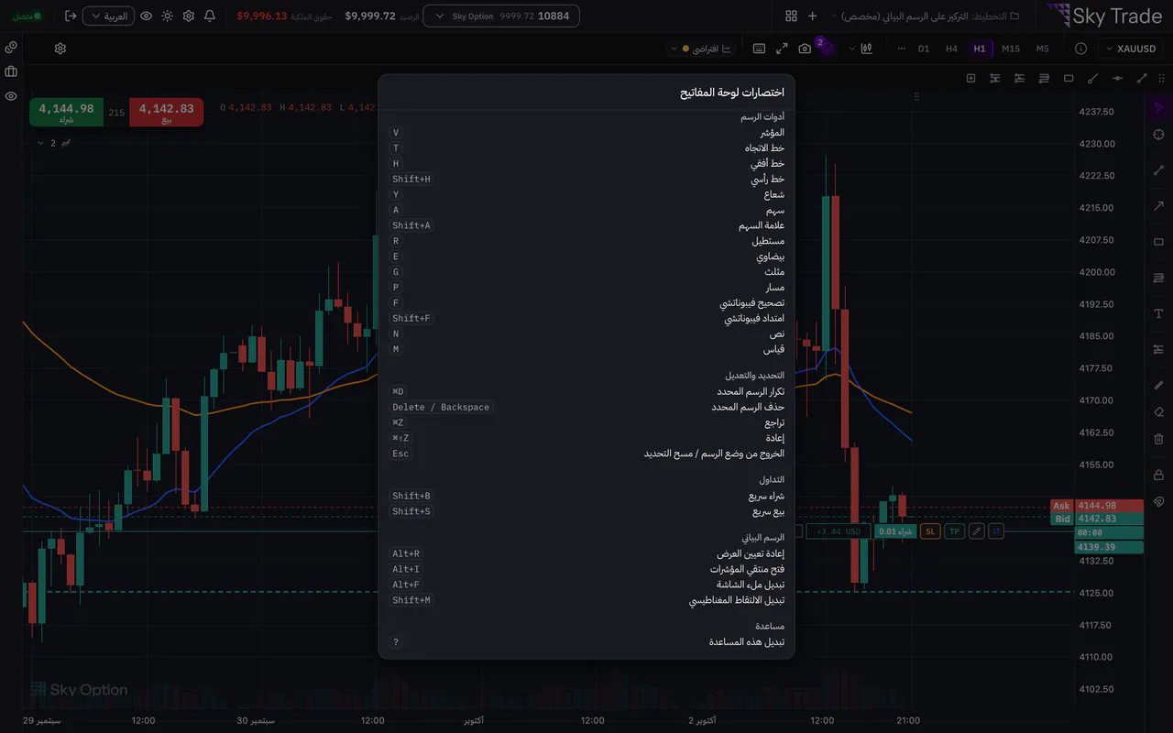Select the cursor pointer tool in right toolbar

(1158, 108)
